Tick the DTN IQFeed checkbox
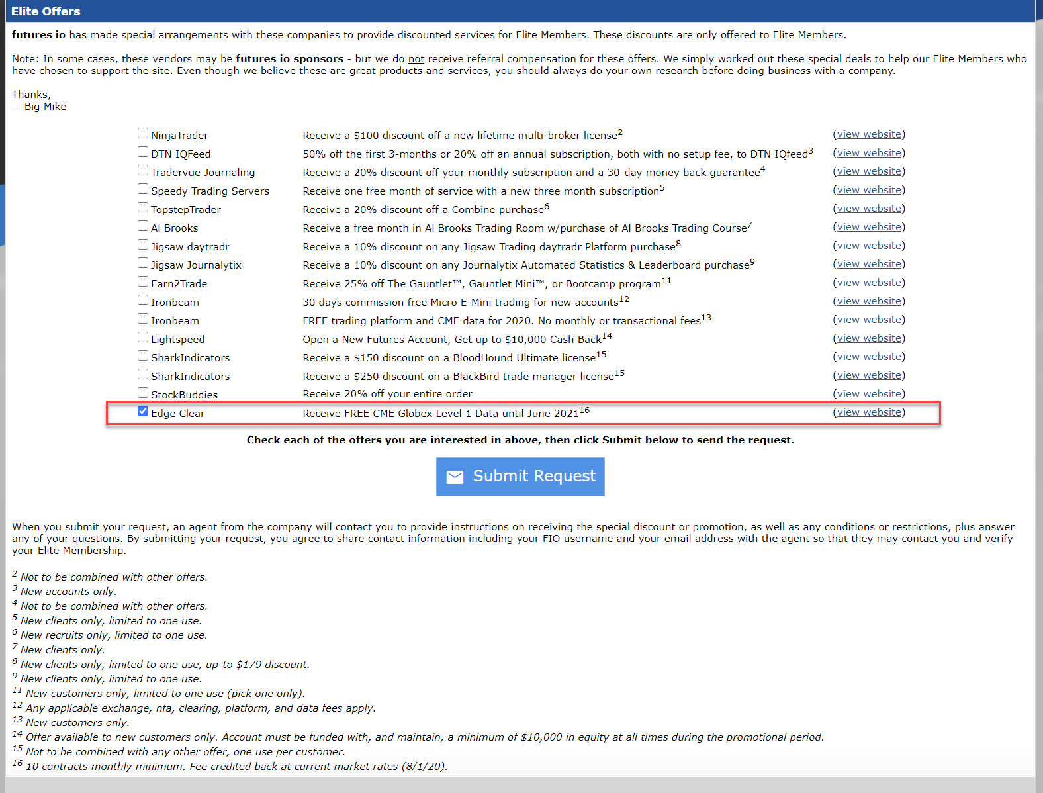Image resolution: width=1043 pixels, height=793 pixels. 143,152
